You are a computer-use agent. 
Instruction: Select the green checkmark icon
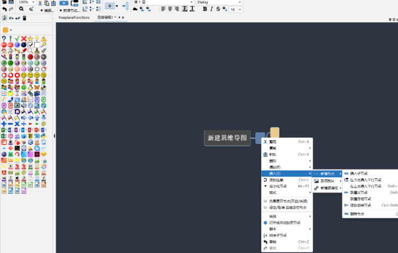point(17,39)
